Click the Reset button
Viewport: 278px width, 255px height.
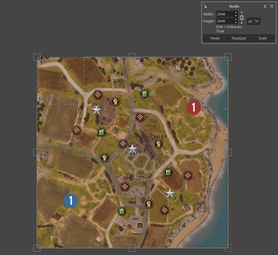click(x=215, y=38)
